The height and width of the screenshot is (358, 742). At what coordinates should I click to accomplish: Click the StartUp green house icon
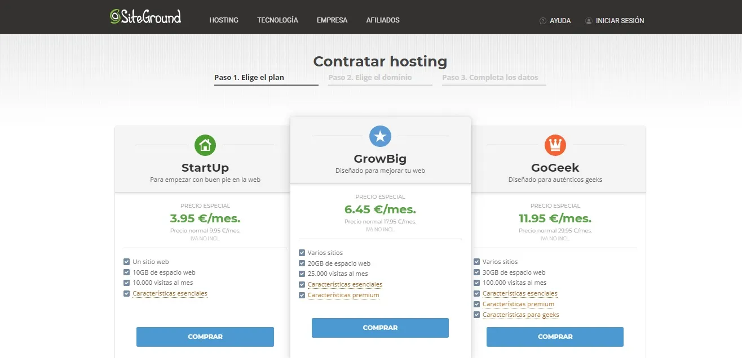[x=205, y=145]
